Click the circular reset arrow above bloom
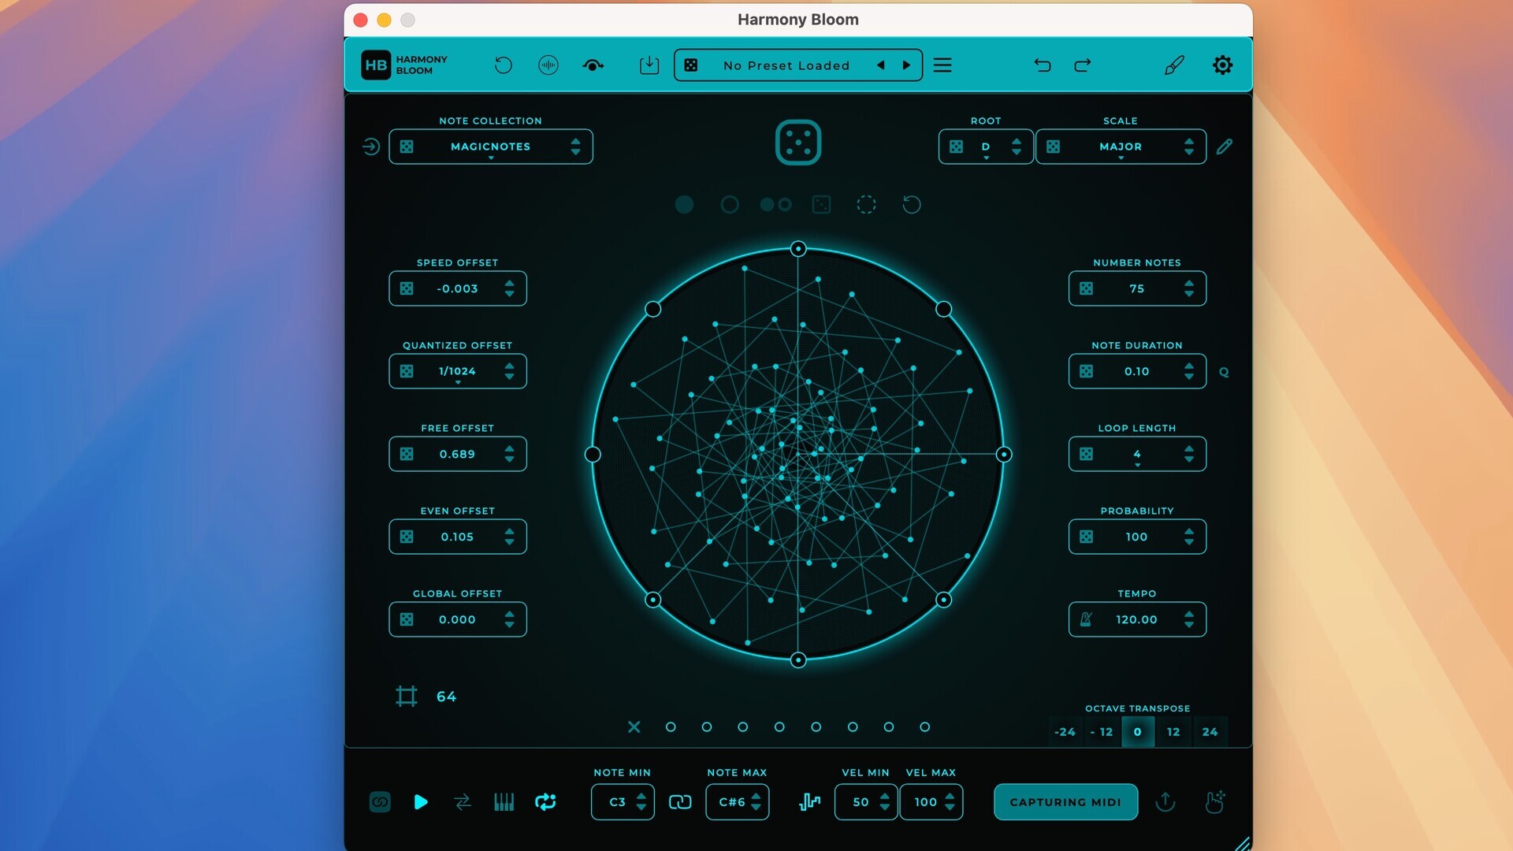 tap(912, 205)
